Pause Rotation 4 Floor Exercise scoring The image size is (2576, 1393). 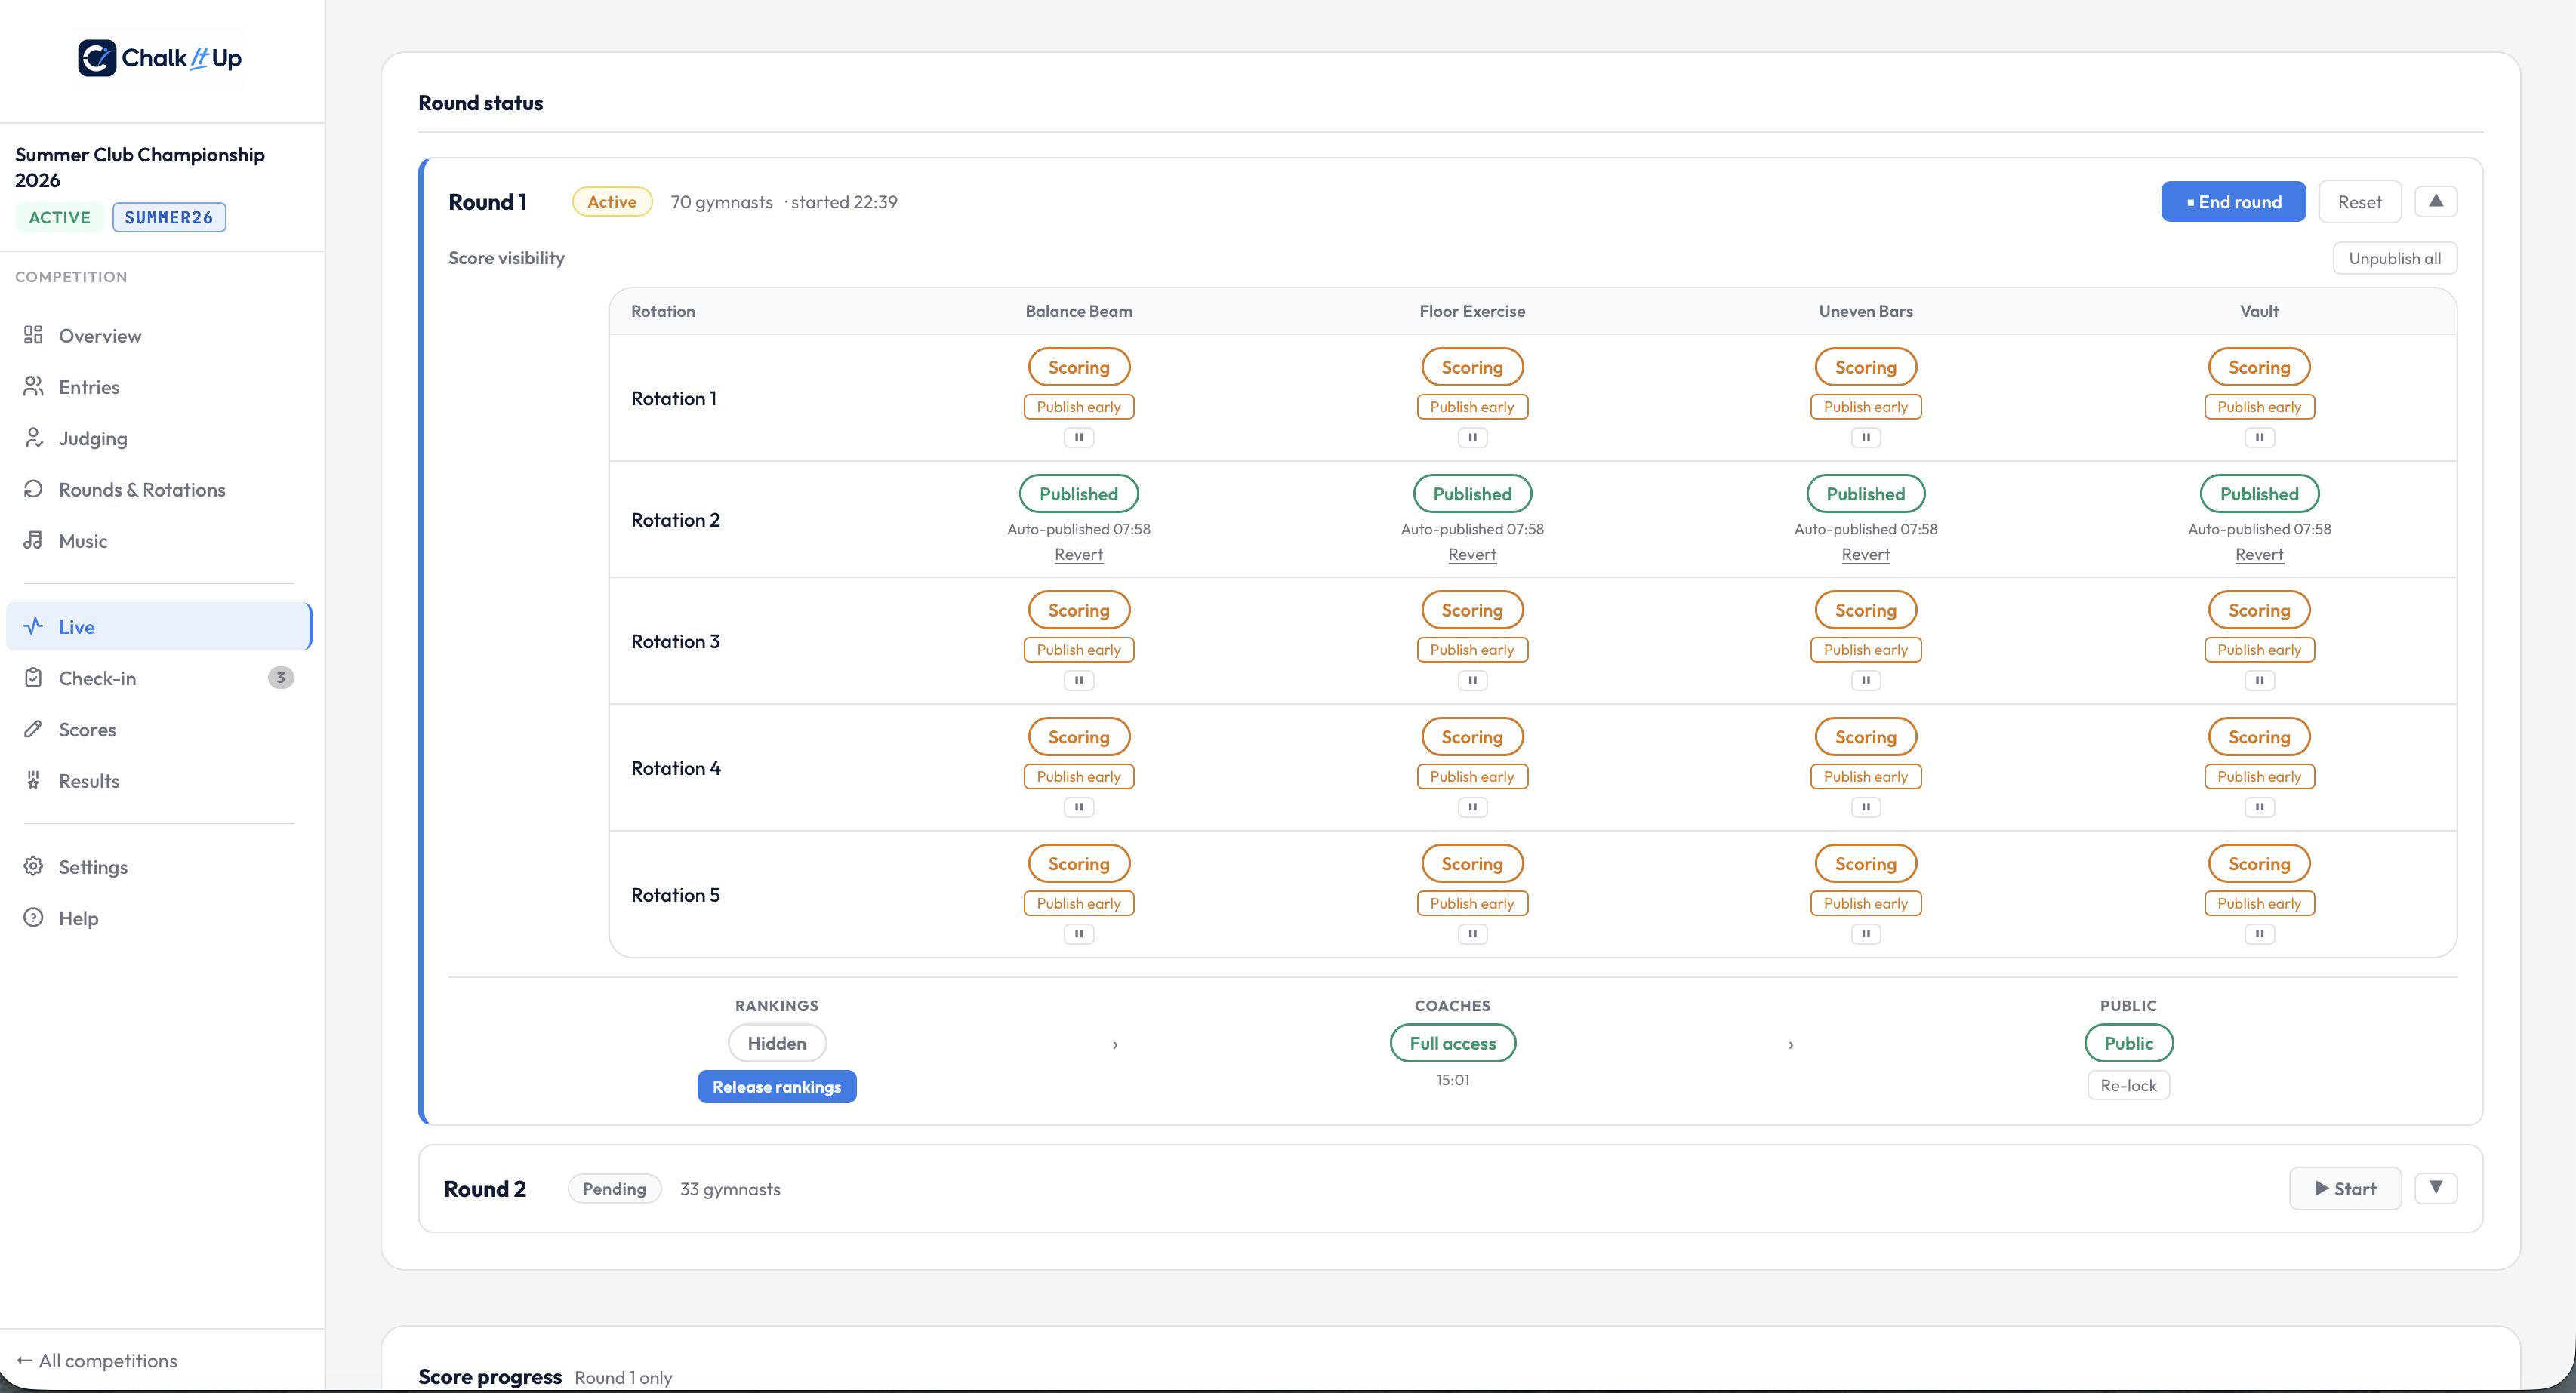click(x=1472, y=807)
